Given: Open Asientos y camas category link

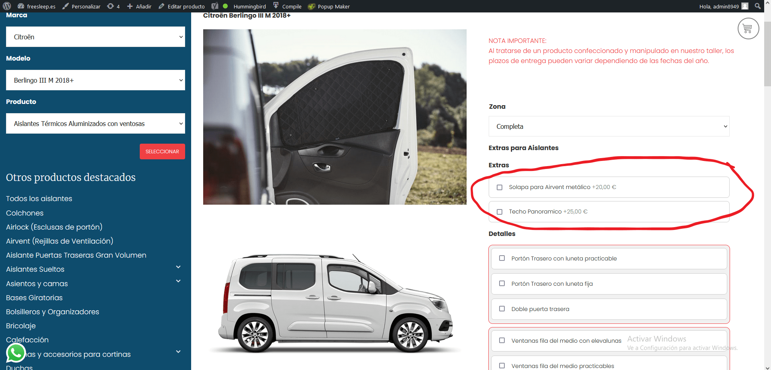Looking at the screenshot, I should (x=37, y=284).
